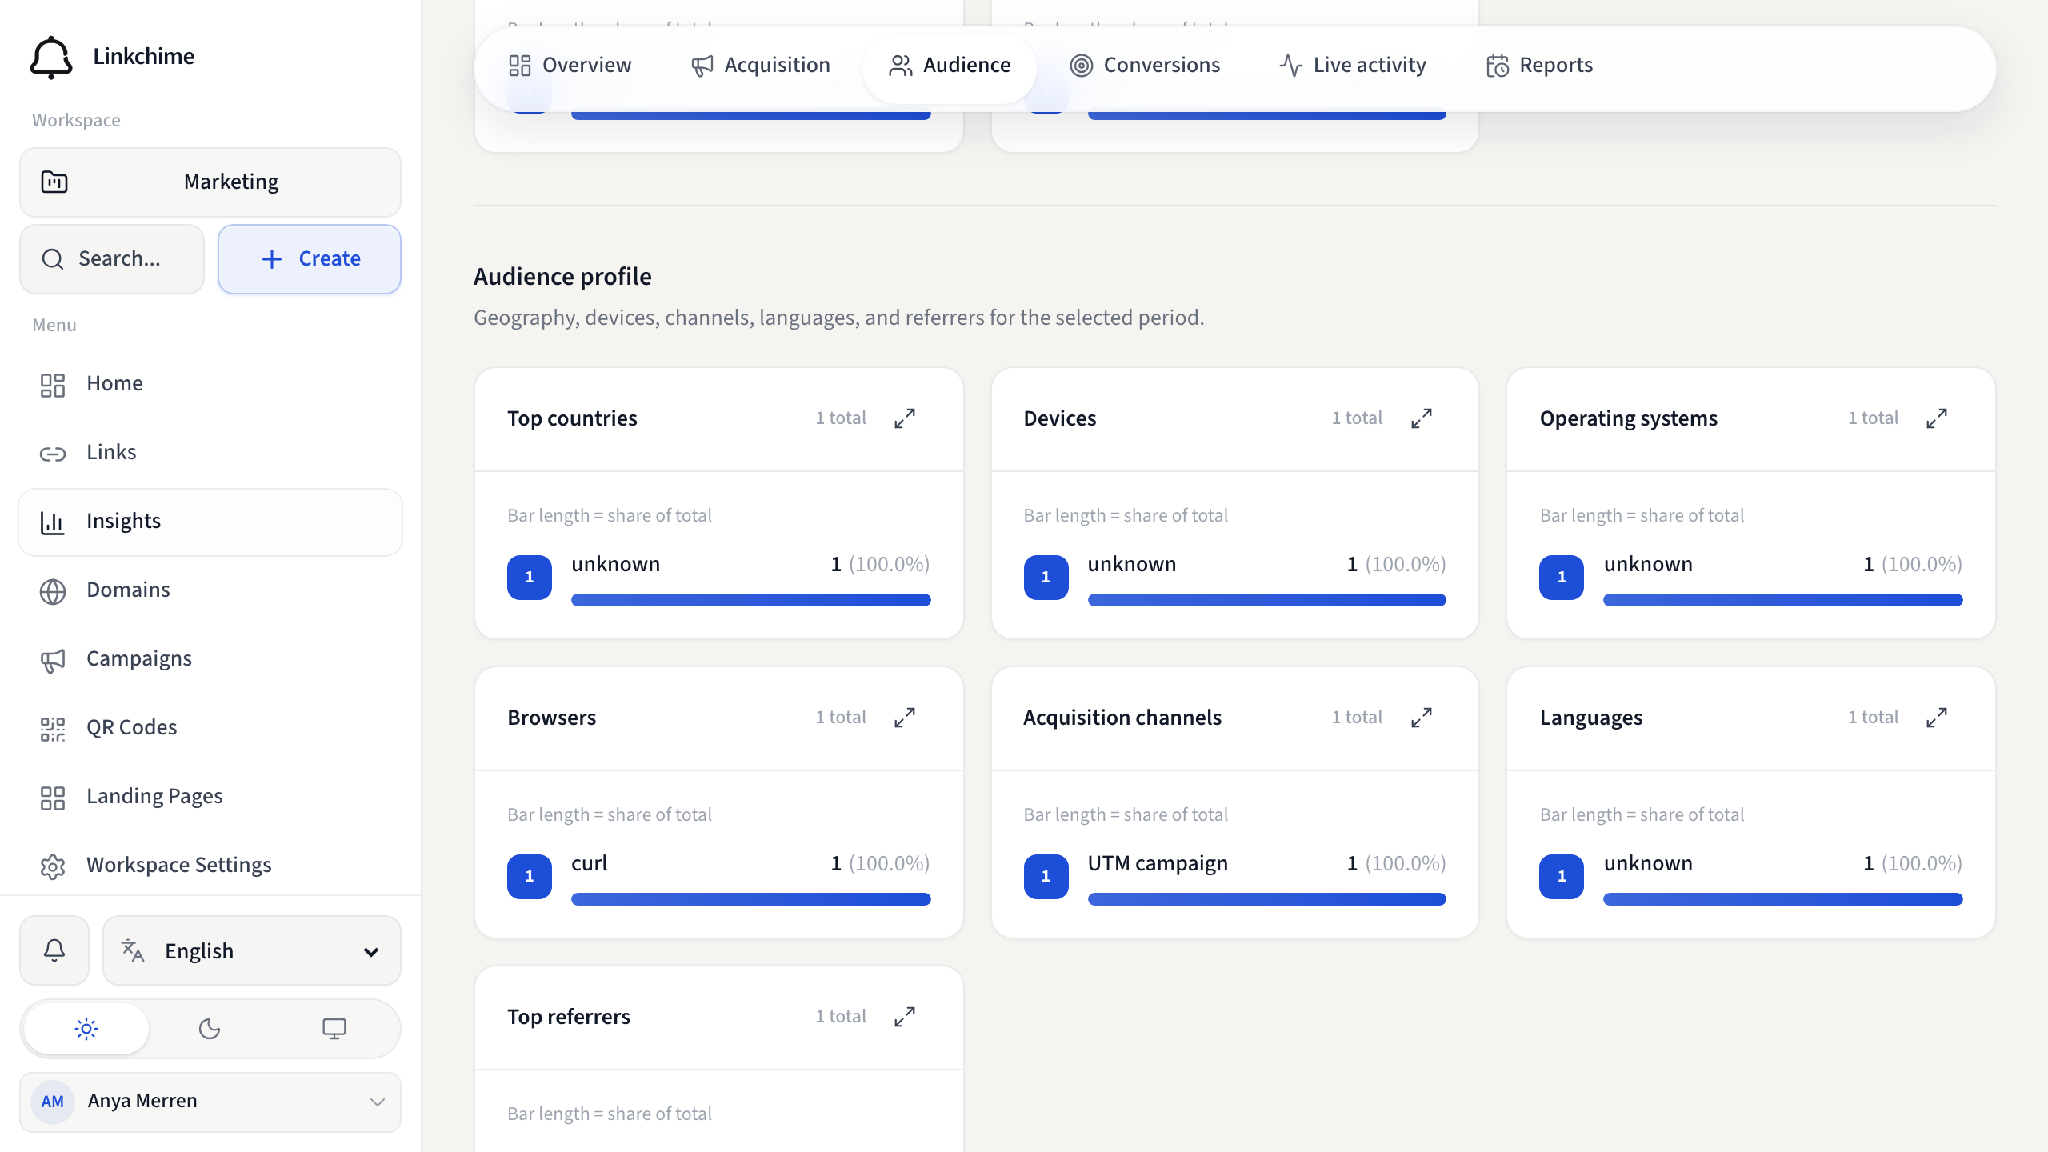
Task: Expand the Devices card
Action: point(1422,418)
